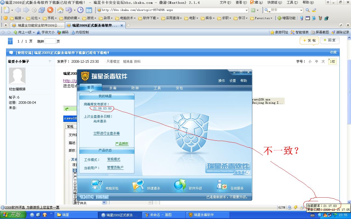
Task: Click the 管理员账户 user link
Action: click(x=115, y=168)
